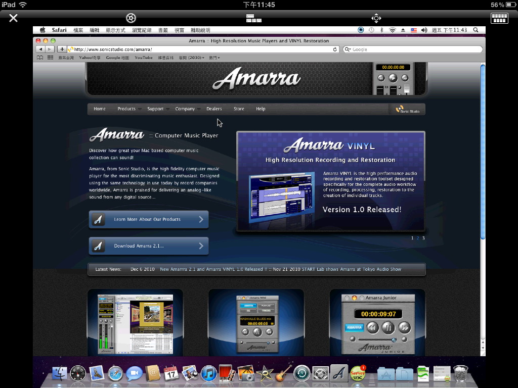The height and width of the screenshot is (388, 518).
Task: Open the Mail app in the Dock
Action: tap(97, 373)
